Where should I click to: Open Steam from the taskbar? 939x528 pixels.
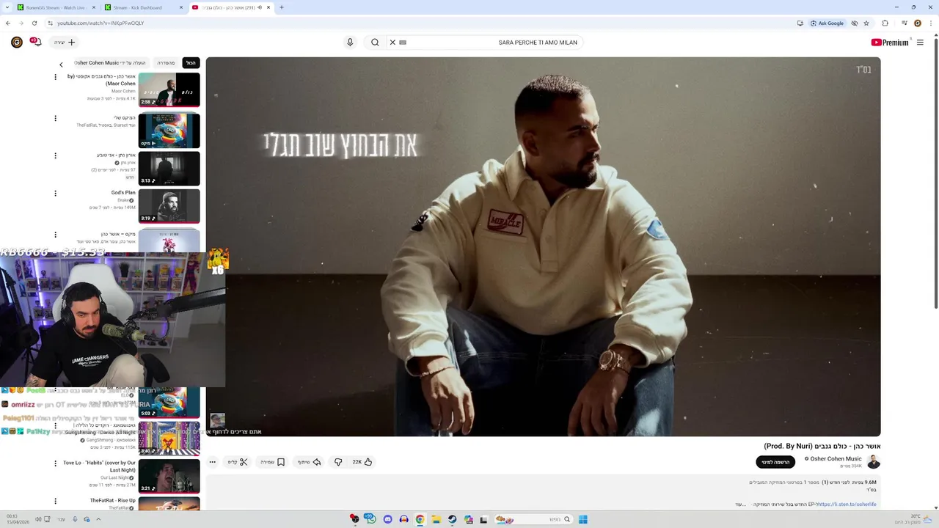coord(452,519)
